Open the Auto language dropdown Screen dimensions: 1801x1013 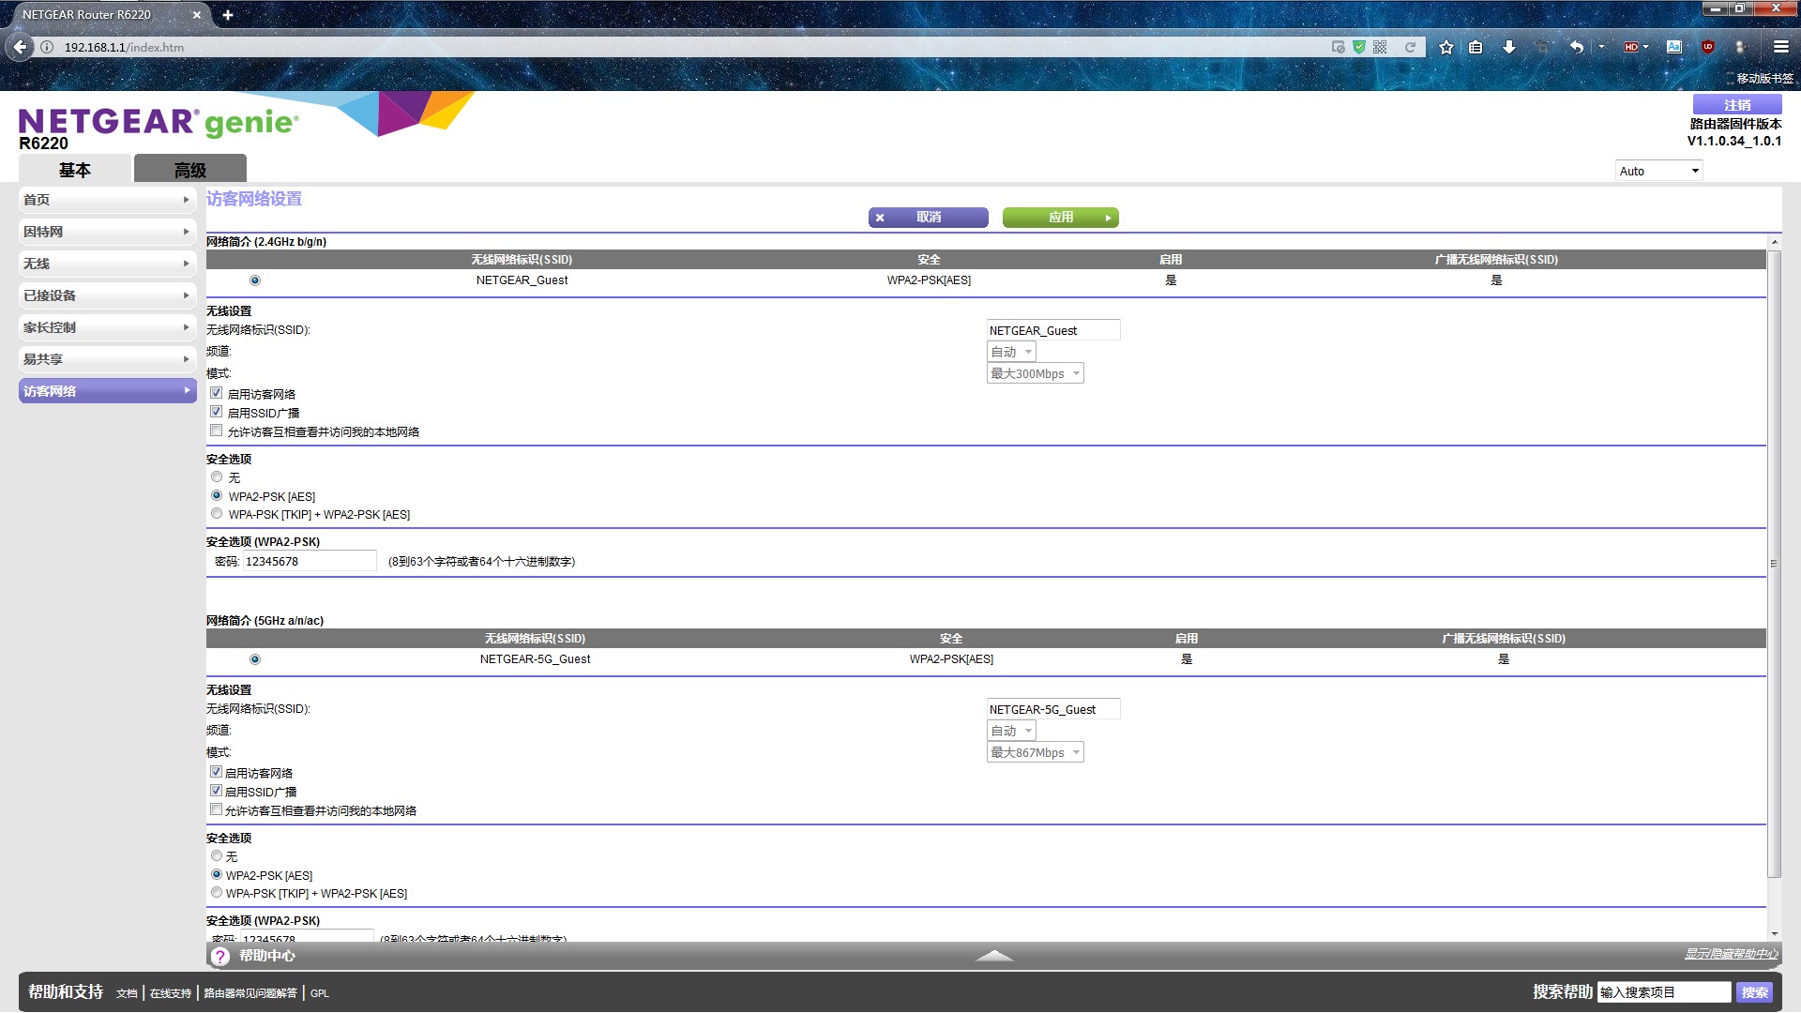1658,171
